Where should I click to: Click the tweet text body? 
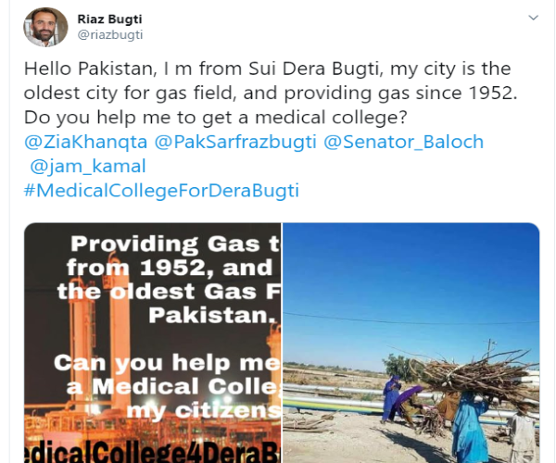271,93
